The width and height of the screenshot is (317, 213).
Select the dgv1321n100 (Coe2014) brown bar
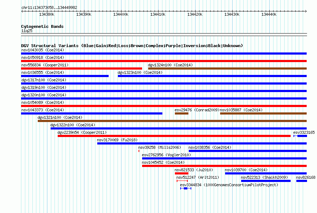(x=172, y=121)
